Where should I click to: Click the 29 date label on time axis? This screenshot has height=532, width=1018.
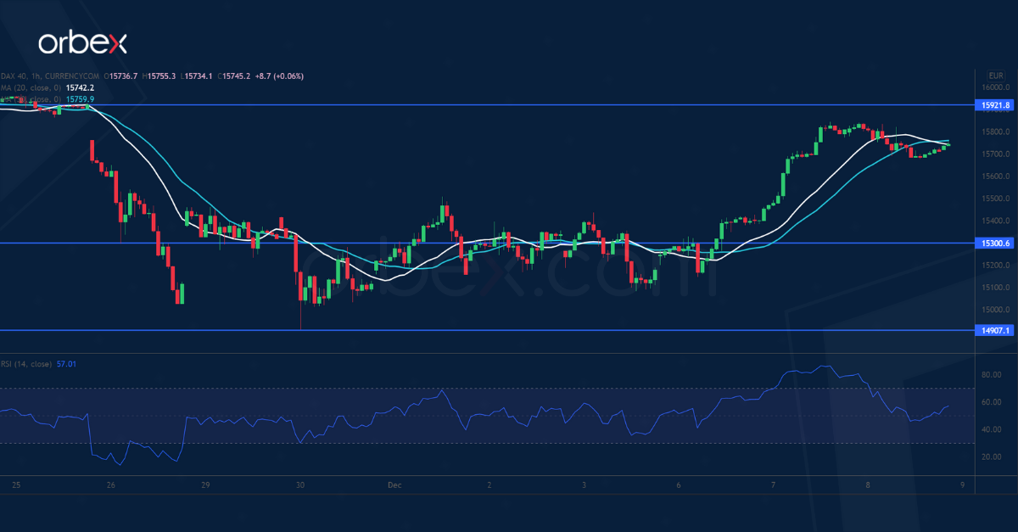click(205, 484)
